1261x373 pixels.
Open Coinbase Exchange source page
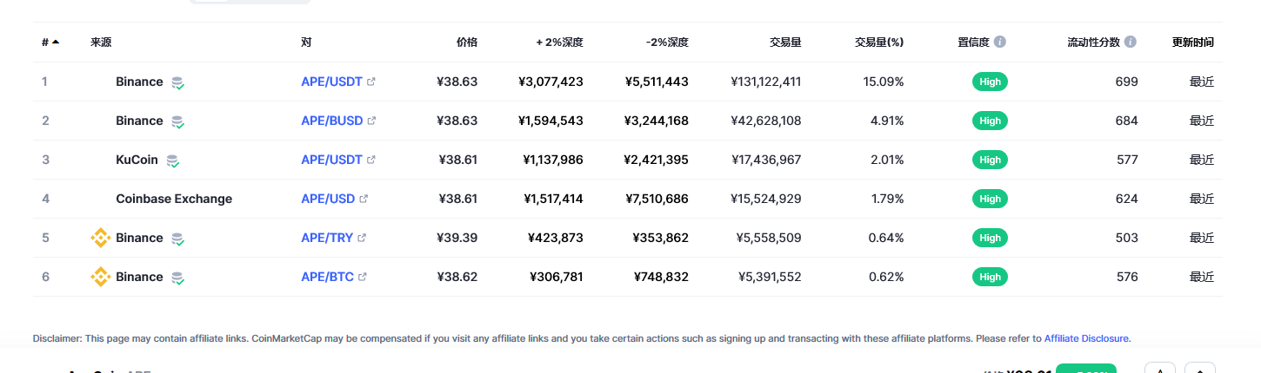click(174, 199)
